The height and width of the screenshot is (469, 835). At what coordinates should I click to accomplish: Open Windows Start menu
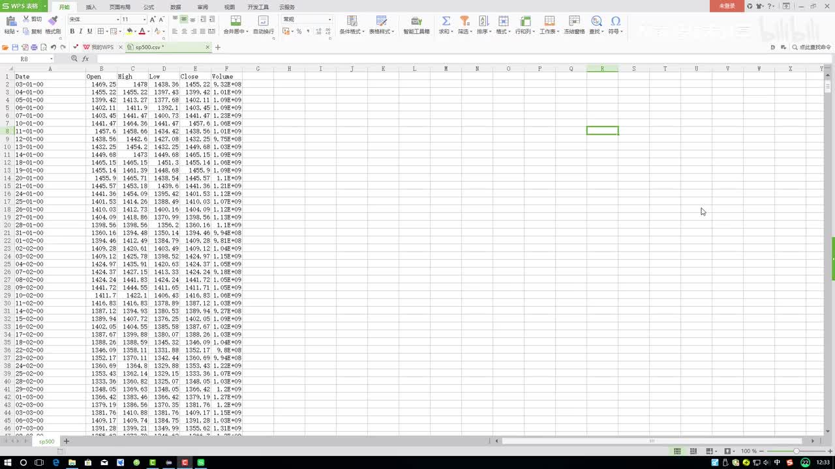click(x=7, y=462)
